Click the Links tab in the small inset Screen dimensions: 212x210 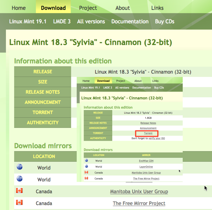pyautogui.click(x=155, y=81)
